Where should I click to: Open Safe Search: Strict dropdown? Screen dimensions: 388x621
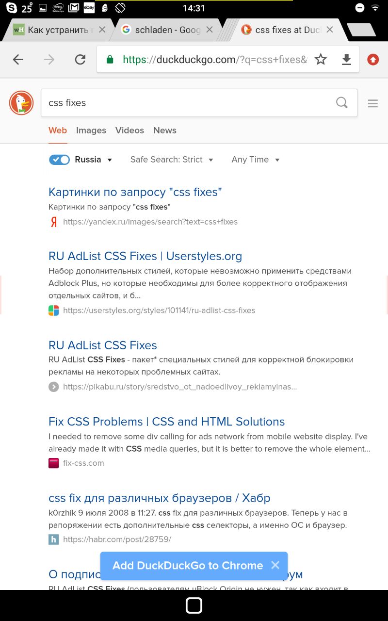[x=172, y=160]
